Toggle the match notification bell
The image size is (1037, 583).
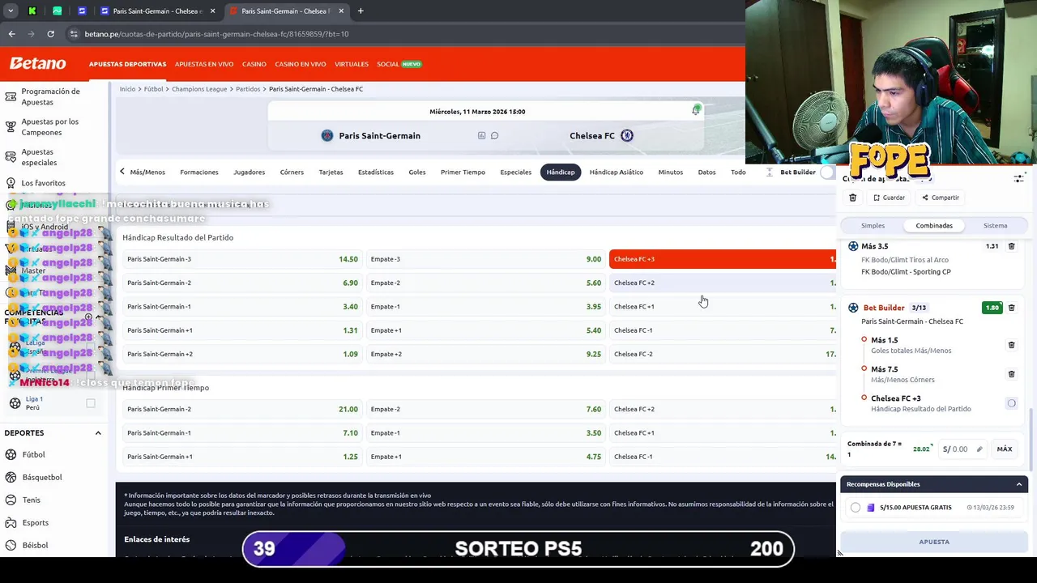point(696,110)
